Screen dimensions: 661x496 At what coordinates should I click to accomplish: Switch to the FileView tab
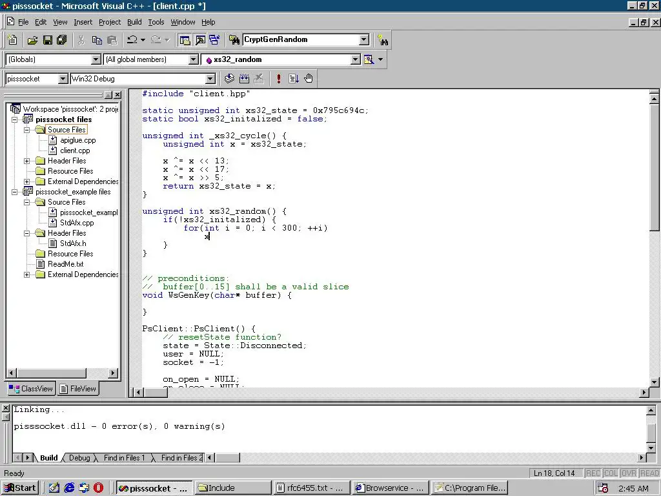[77, 388]
